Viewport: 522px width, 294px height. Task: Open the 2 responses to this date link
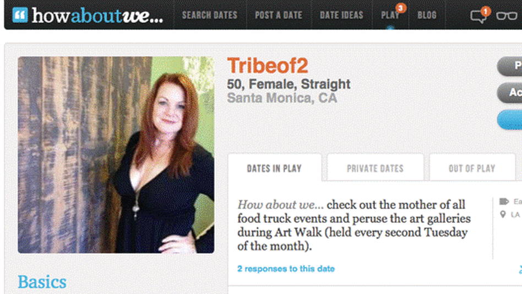286,269
